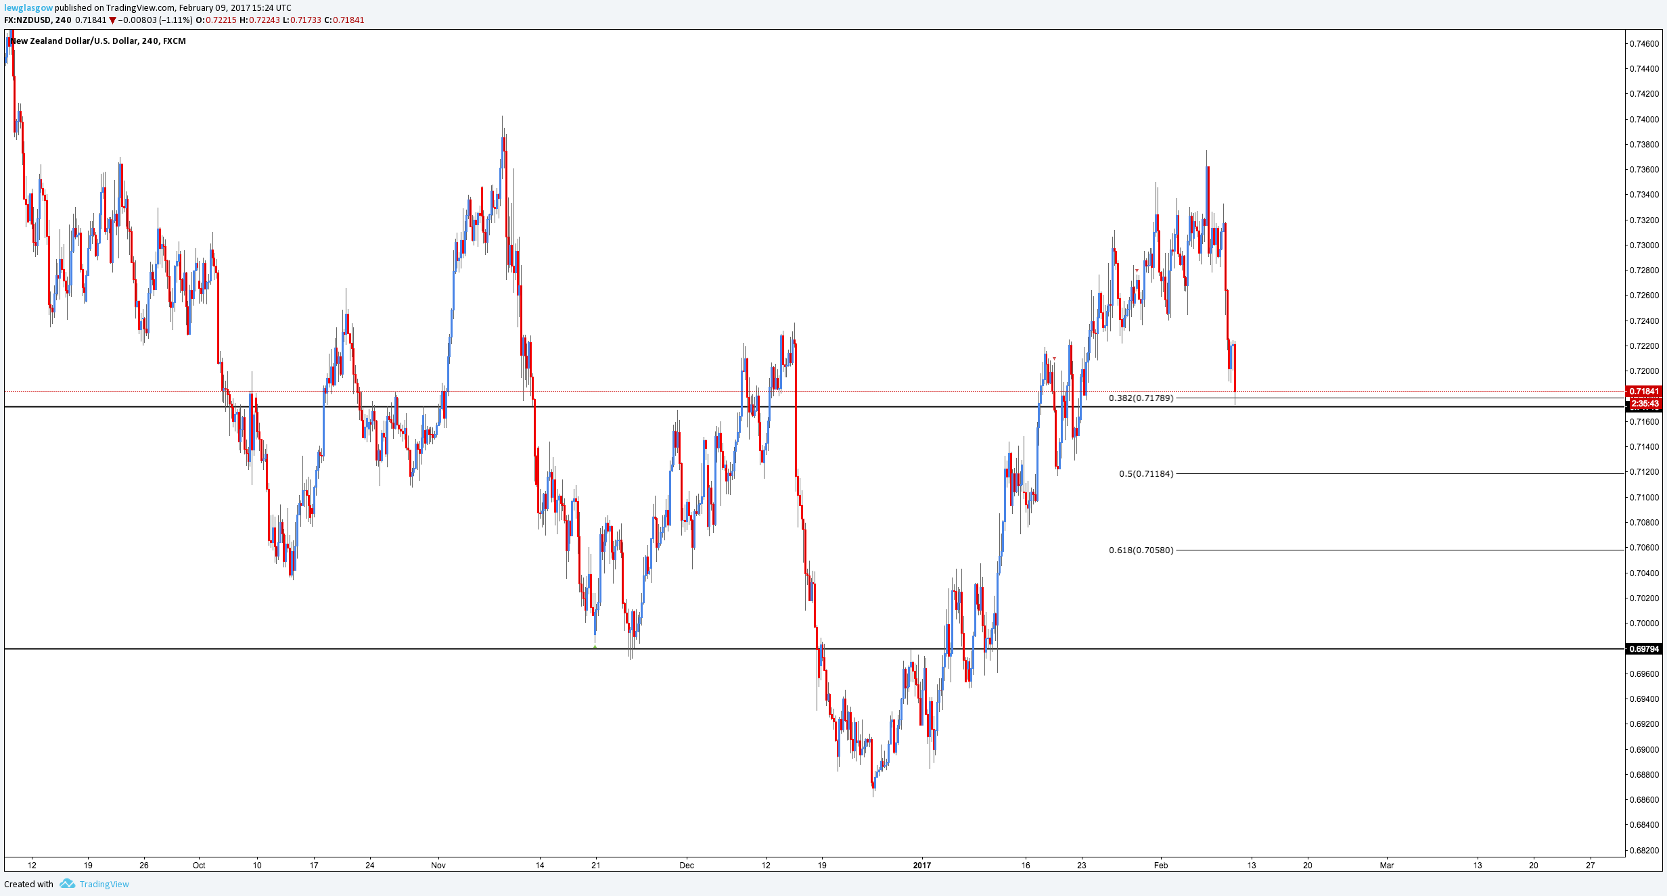The image size is (1667, 896).
Task: Click the Mar label on time axis
Action: (x=1387, y=865)
